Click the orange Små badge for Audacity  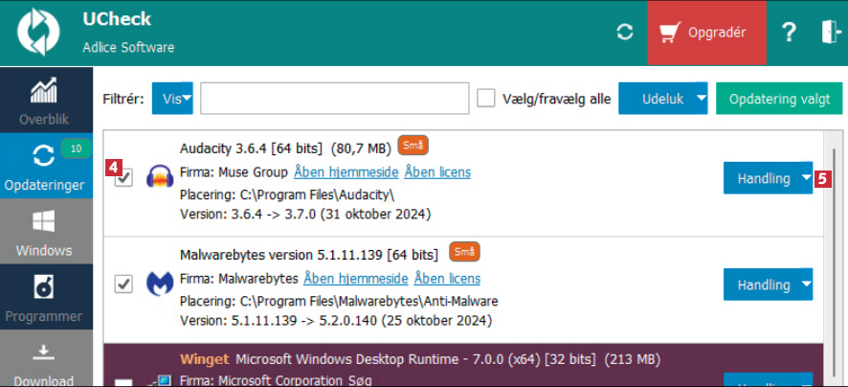pyautogui.click(x=412, y=146)
